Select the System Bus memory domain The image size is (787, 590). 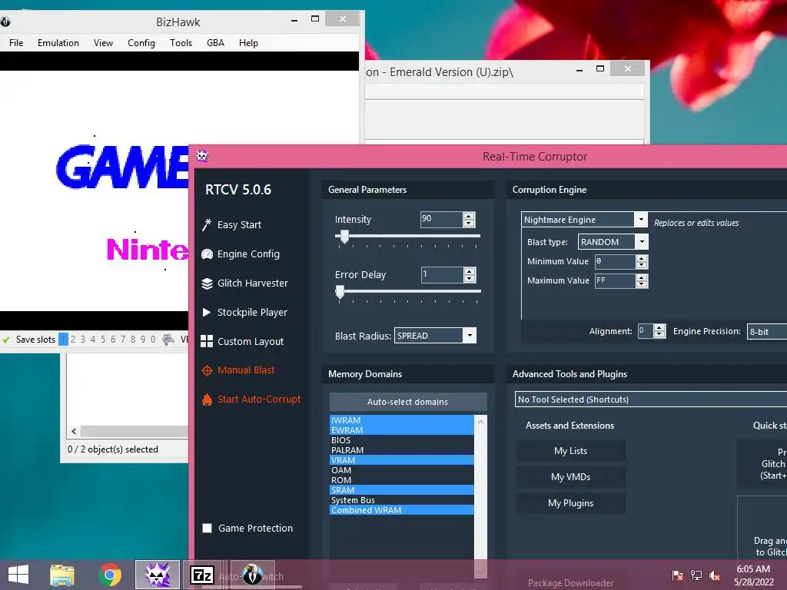pyautogui.click(x=401, y=500)
